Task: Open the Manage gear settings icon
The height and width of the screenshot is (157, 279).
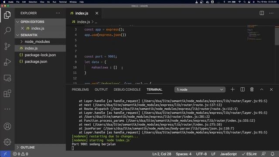Action: pyautogui.click(x=7, y=142)
